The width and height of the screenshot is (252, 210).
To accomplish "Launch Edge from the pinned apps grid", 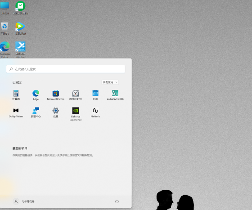I will pyautogui.click(x=36, y=95).
